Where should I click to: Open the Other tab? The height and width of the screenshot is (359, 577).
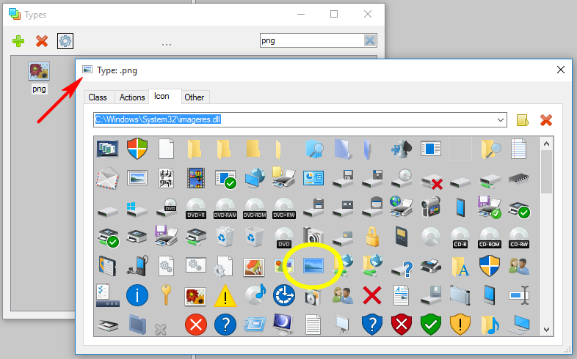click(x=195, y=97)
